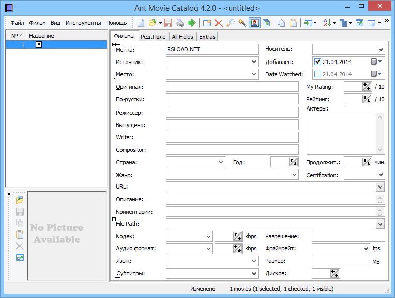This screenshot has height=298, width=395.
Task: Click the My Rating spinner control
Action: coord(367,87)
